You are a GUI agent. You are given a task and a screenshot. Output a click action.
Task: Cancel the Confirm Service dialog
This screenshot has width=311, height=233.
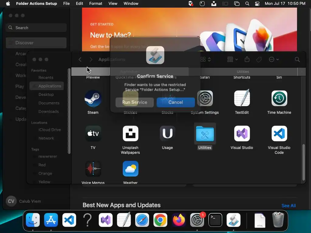tap(176, 102)
